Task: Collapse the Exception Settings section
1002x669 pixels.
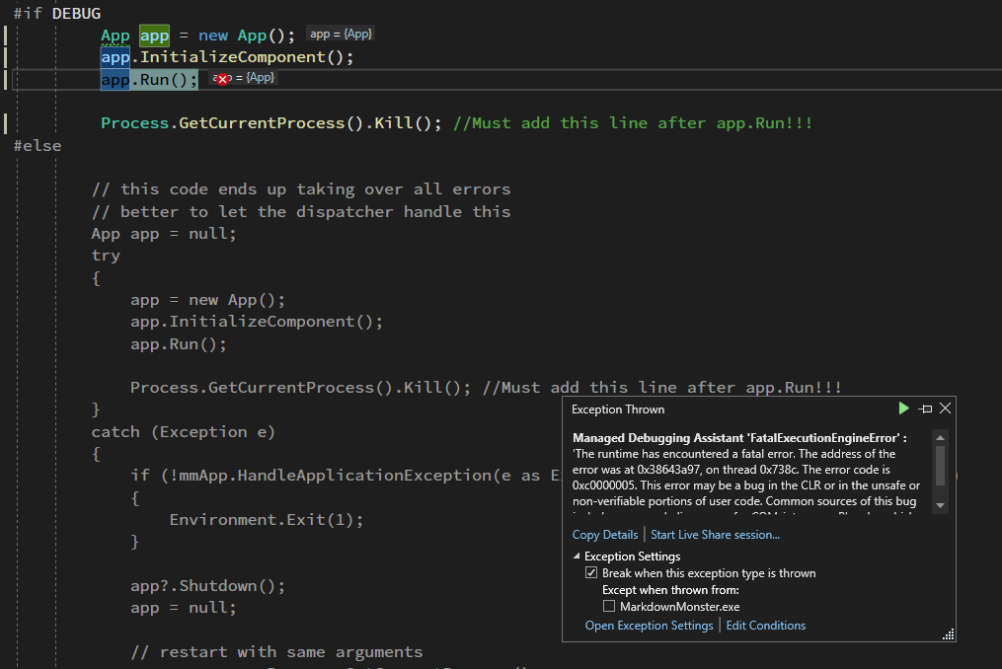Action: pyautogui.click(x=576, y=556)
